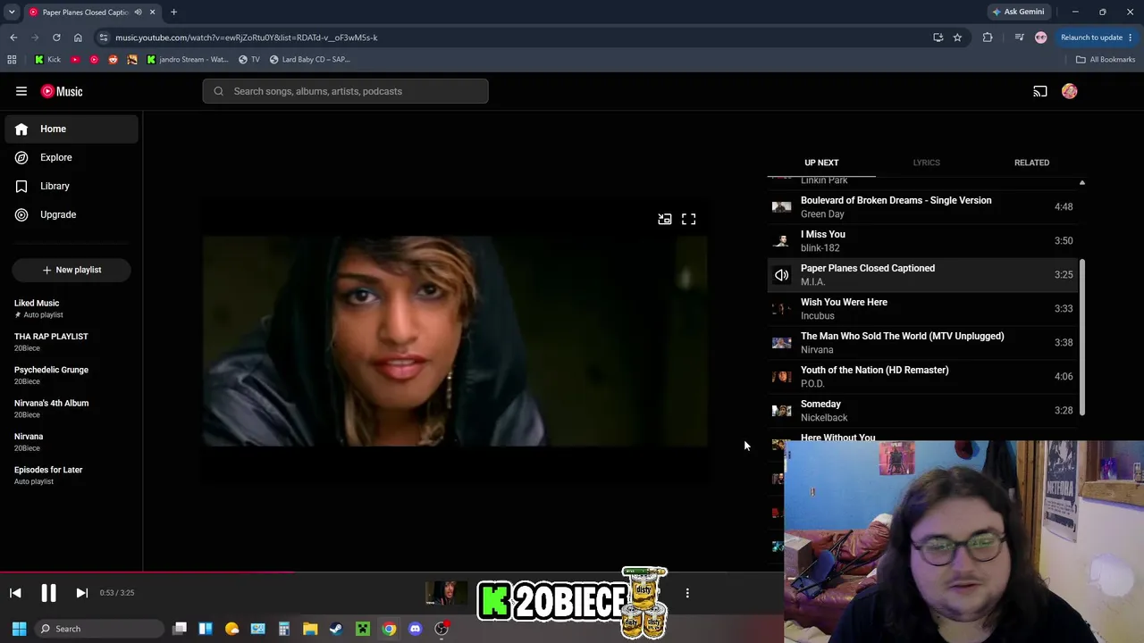Select Upgrade in the sidebar

pos(71,214)
